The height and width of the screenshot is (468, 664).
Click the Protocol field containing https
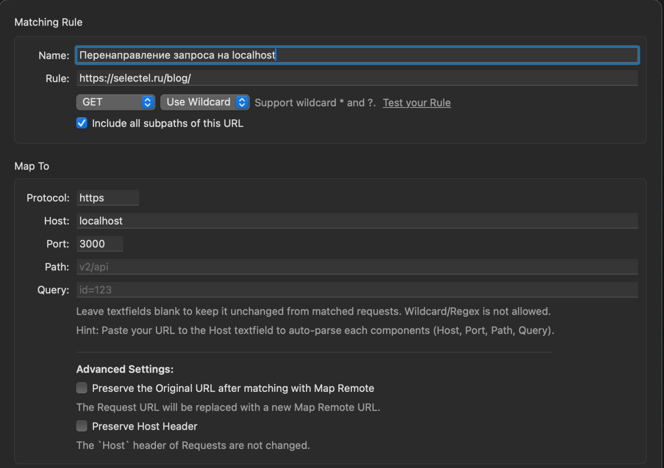[108, 198]
